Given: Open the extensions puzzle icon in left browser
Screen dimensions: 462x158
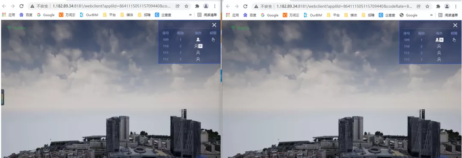Looking at the screenshot, I should [197, 6].
